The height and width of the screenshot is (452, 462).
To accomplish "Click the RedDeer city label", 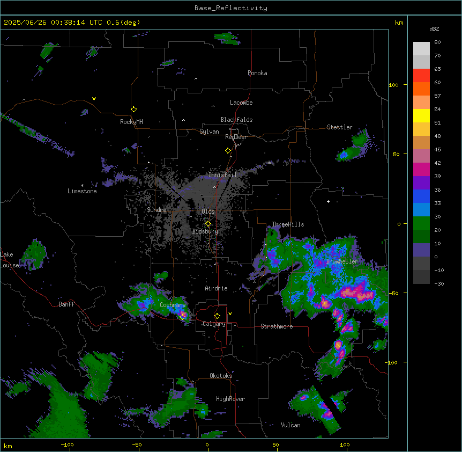I will (x=236, y=137).
